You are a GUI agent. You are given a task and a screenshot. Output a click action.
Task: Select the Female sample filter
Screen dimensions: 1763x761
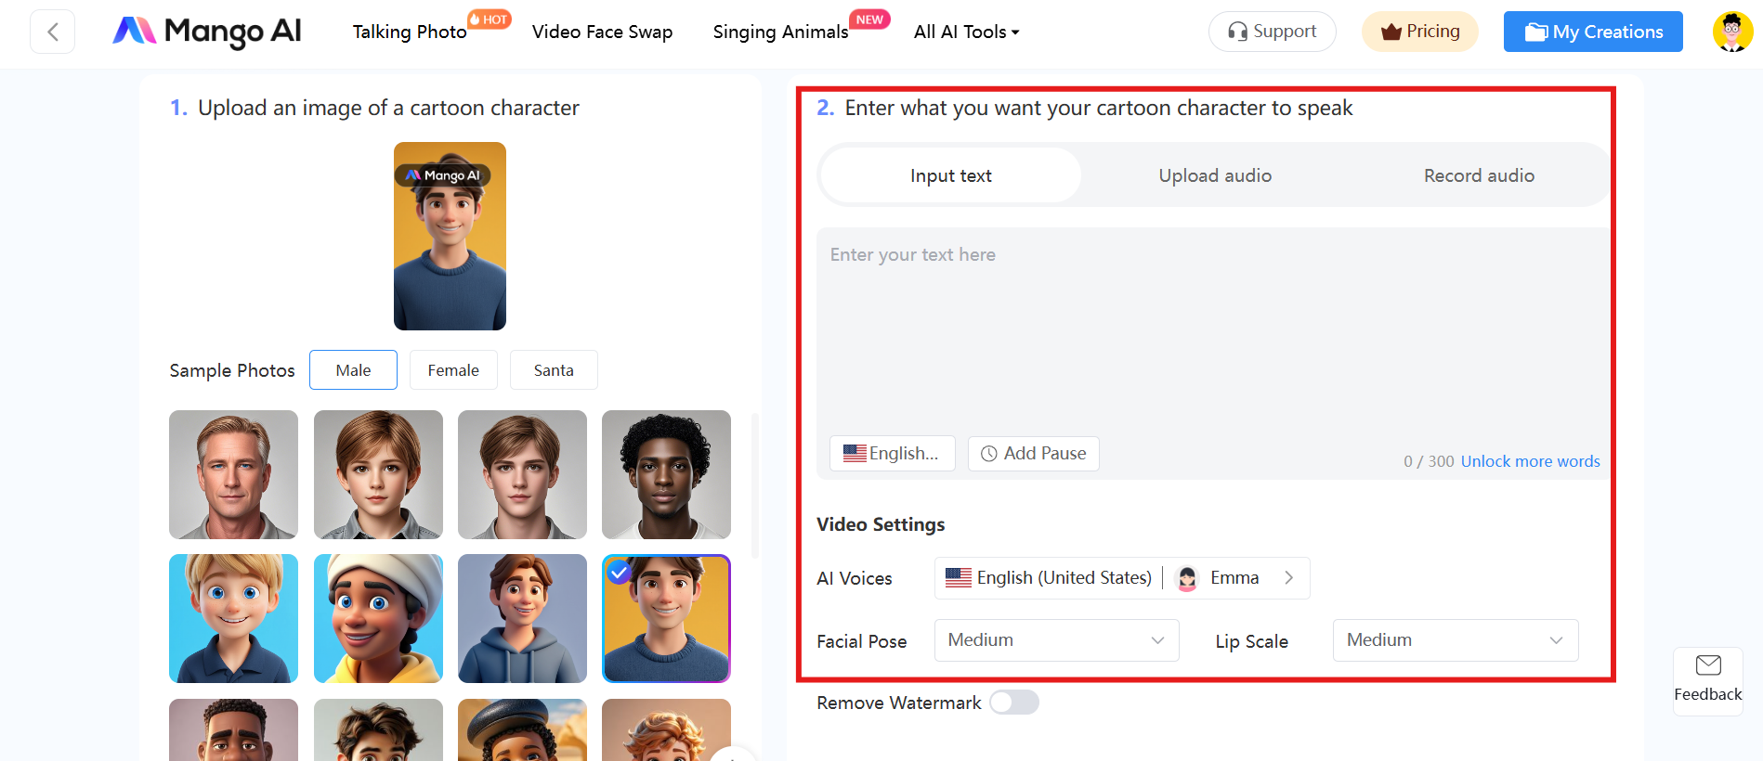(x=453, y=370)
